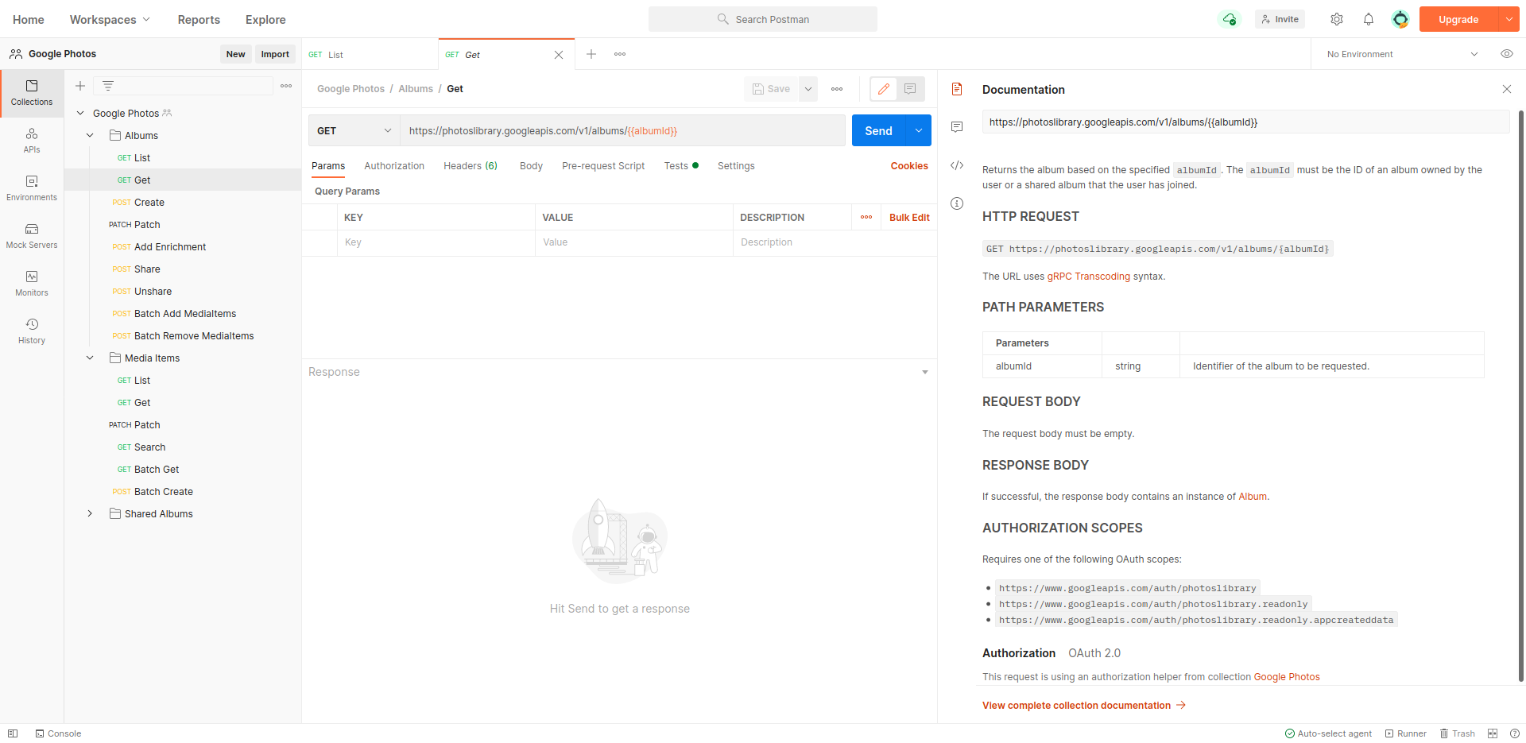
Task: Open the gRPC Transcoding link
Action: (x=1088, y=277)
